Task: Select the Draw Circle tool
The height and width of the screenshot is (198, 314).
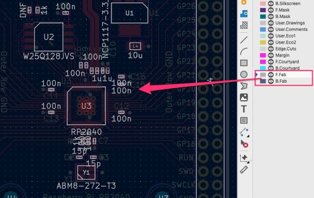Action: [244, 75]
